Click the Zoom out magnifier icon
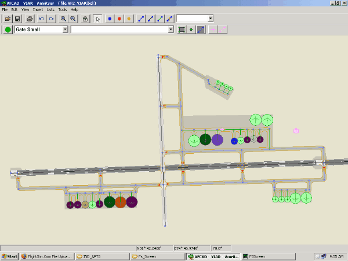 click(73, 19)
